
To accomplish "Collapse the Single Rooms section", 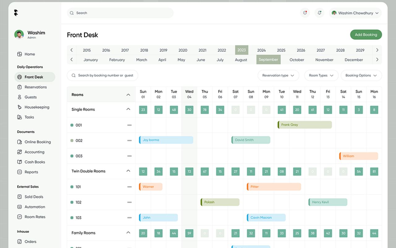I will click(x=128, y=109).
